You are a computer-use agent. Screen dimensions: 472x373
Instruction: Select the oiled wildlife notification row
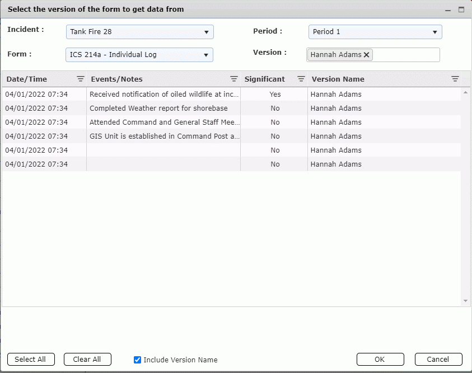tap(164, 95)
